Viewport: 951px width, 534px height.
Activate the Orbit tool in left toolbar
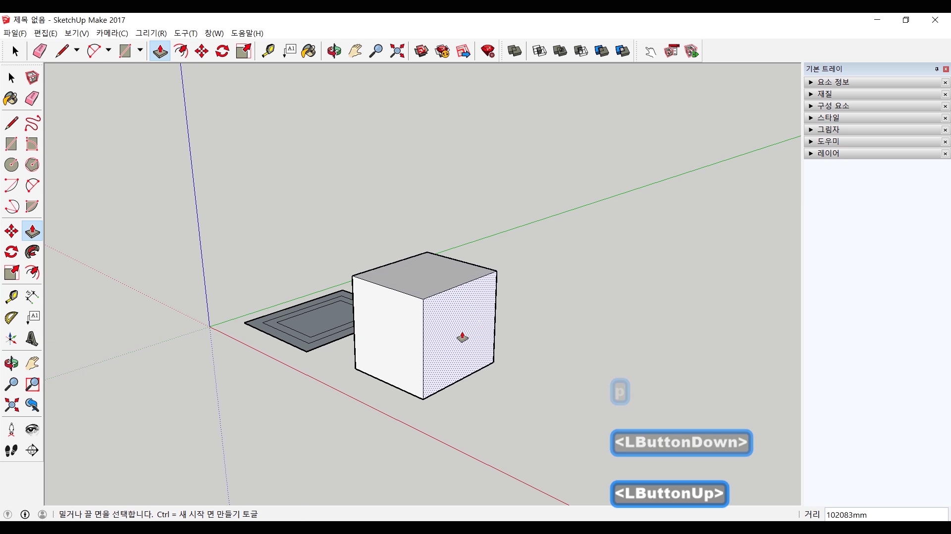11,364
